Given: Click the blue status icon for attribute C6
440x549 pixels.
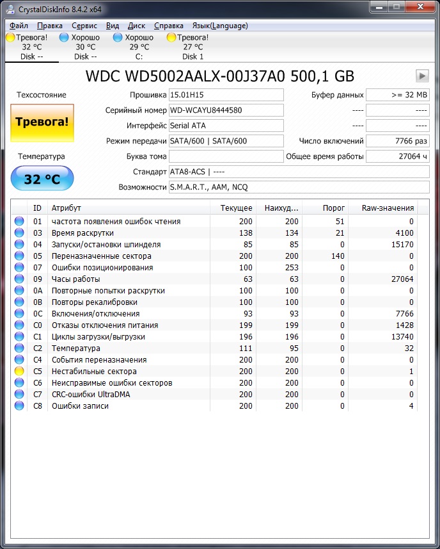Looking at the screenshot, I should coord(19,382).
